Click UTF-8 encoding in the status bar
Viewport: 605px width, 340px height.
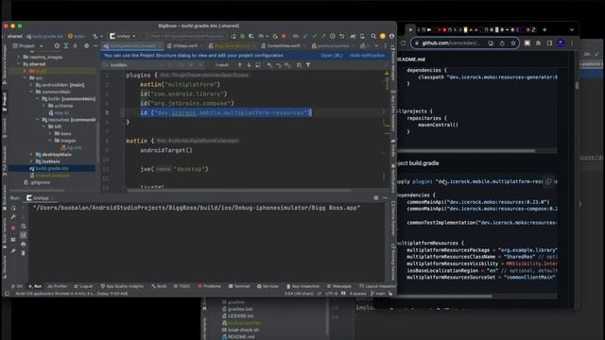point(331,294)
